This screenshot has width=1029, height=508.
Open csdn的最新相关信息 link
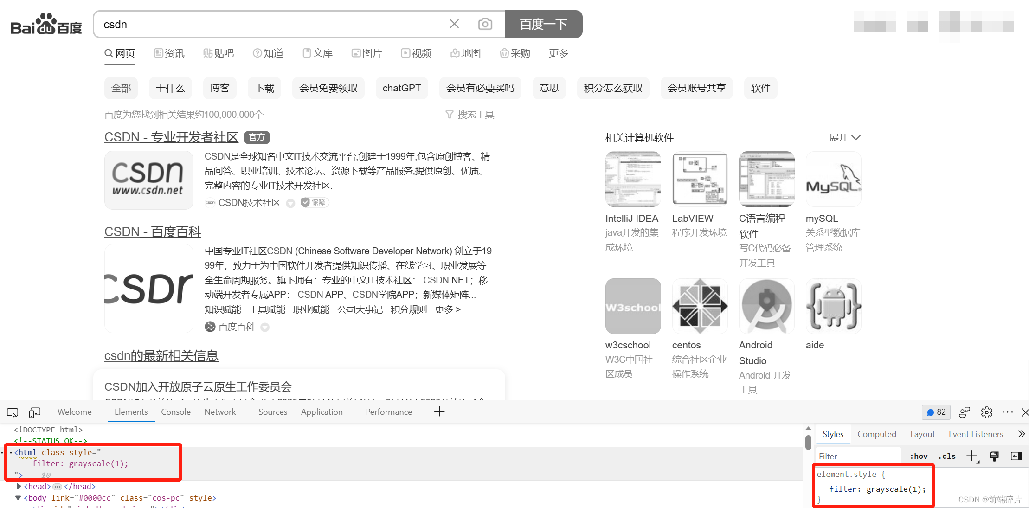pyautogui.click(x=161, y=356)
